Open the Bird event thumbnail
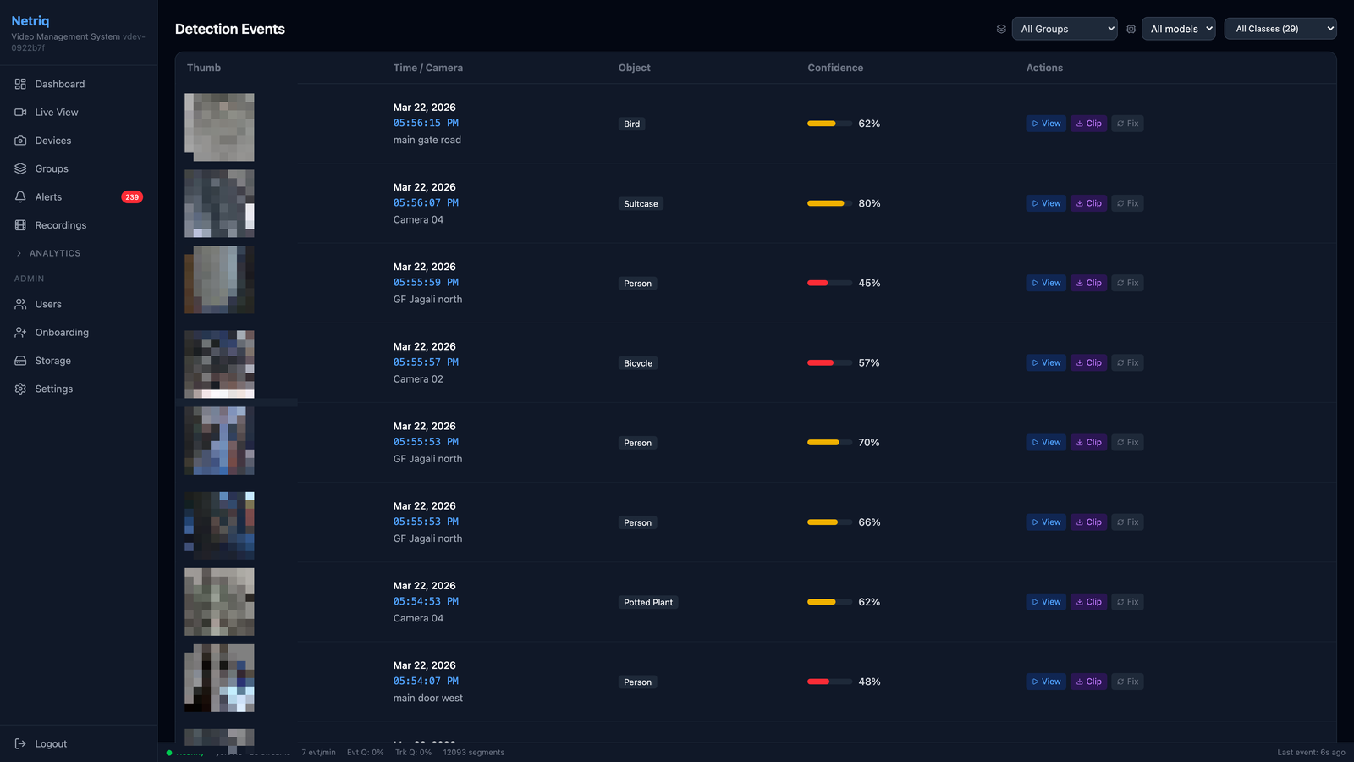 click(219, 127)
